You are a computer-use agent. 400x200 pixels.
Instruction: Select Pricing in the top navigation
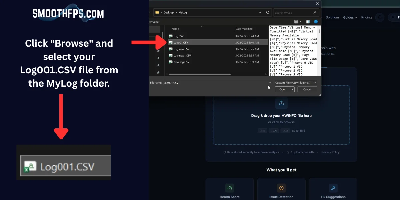click(x=366, y=17)
